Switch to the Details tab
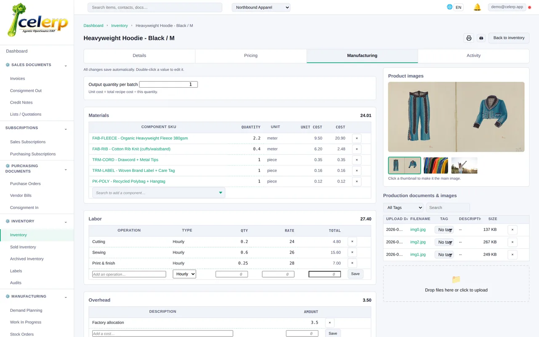This screenshot has width=539, height=337. click(139, 56)
